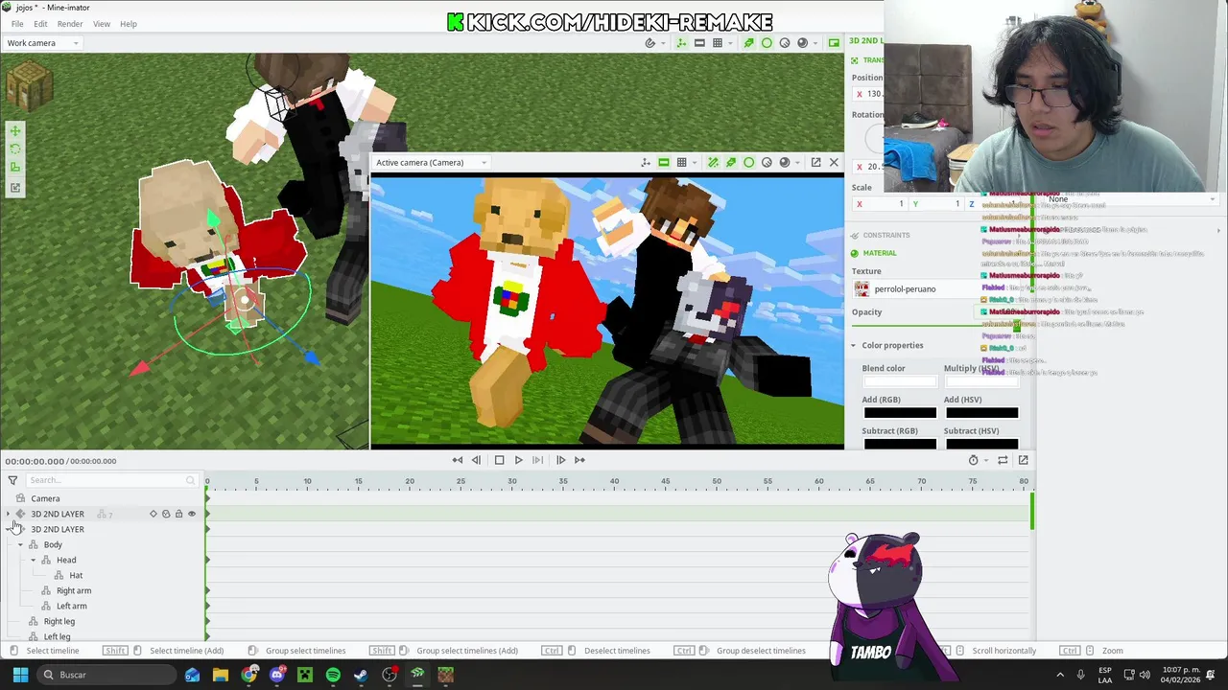Select lit shading mode in work view toolbar
Screen dimensions: 1228x690
click(x=785, y=43)
